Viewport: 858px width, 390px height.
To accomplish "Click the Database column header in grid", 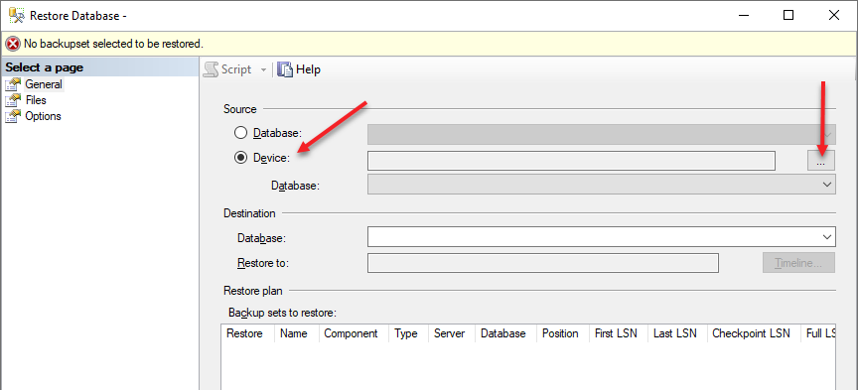I will click(x=506, y=333).
